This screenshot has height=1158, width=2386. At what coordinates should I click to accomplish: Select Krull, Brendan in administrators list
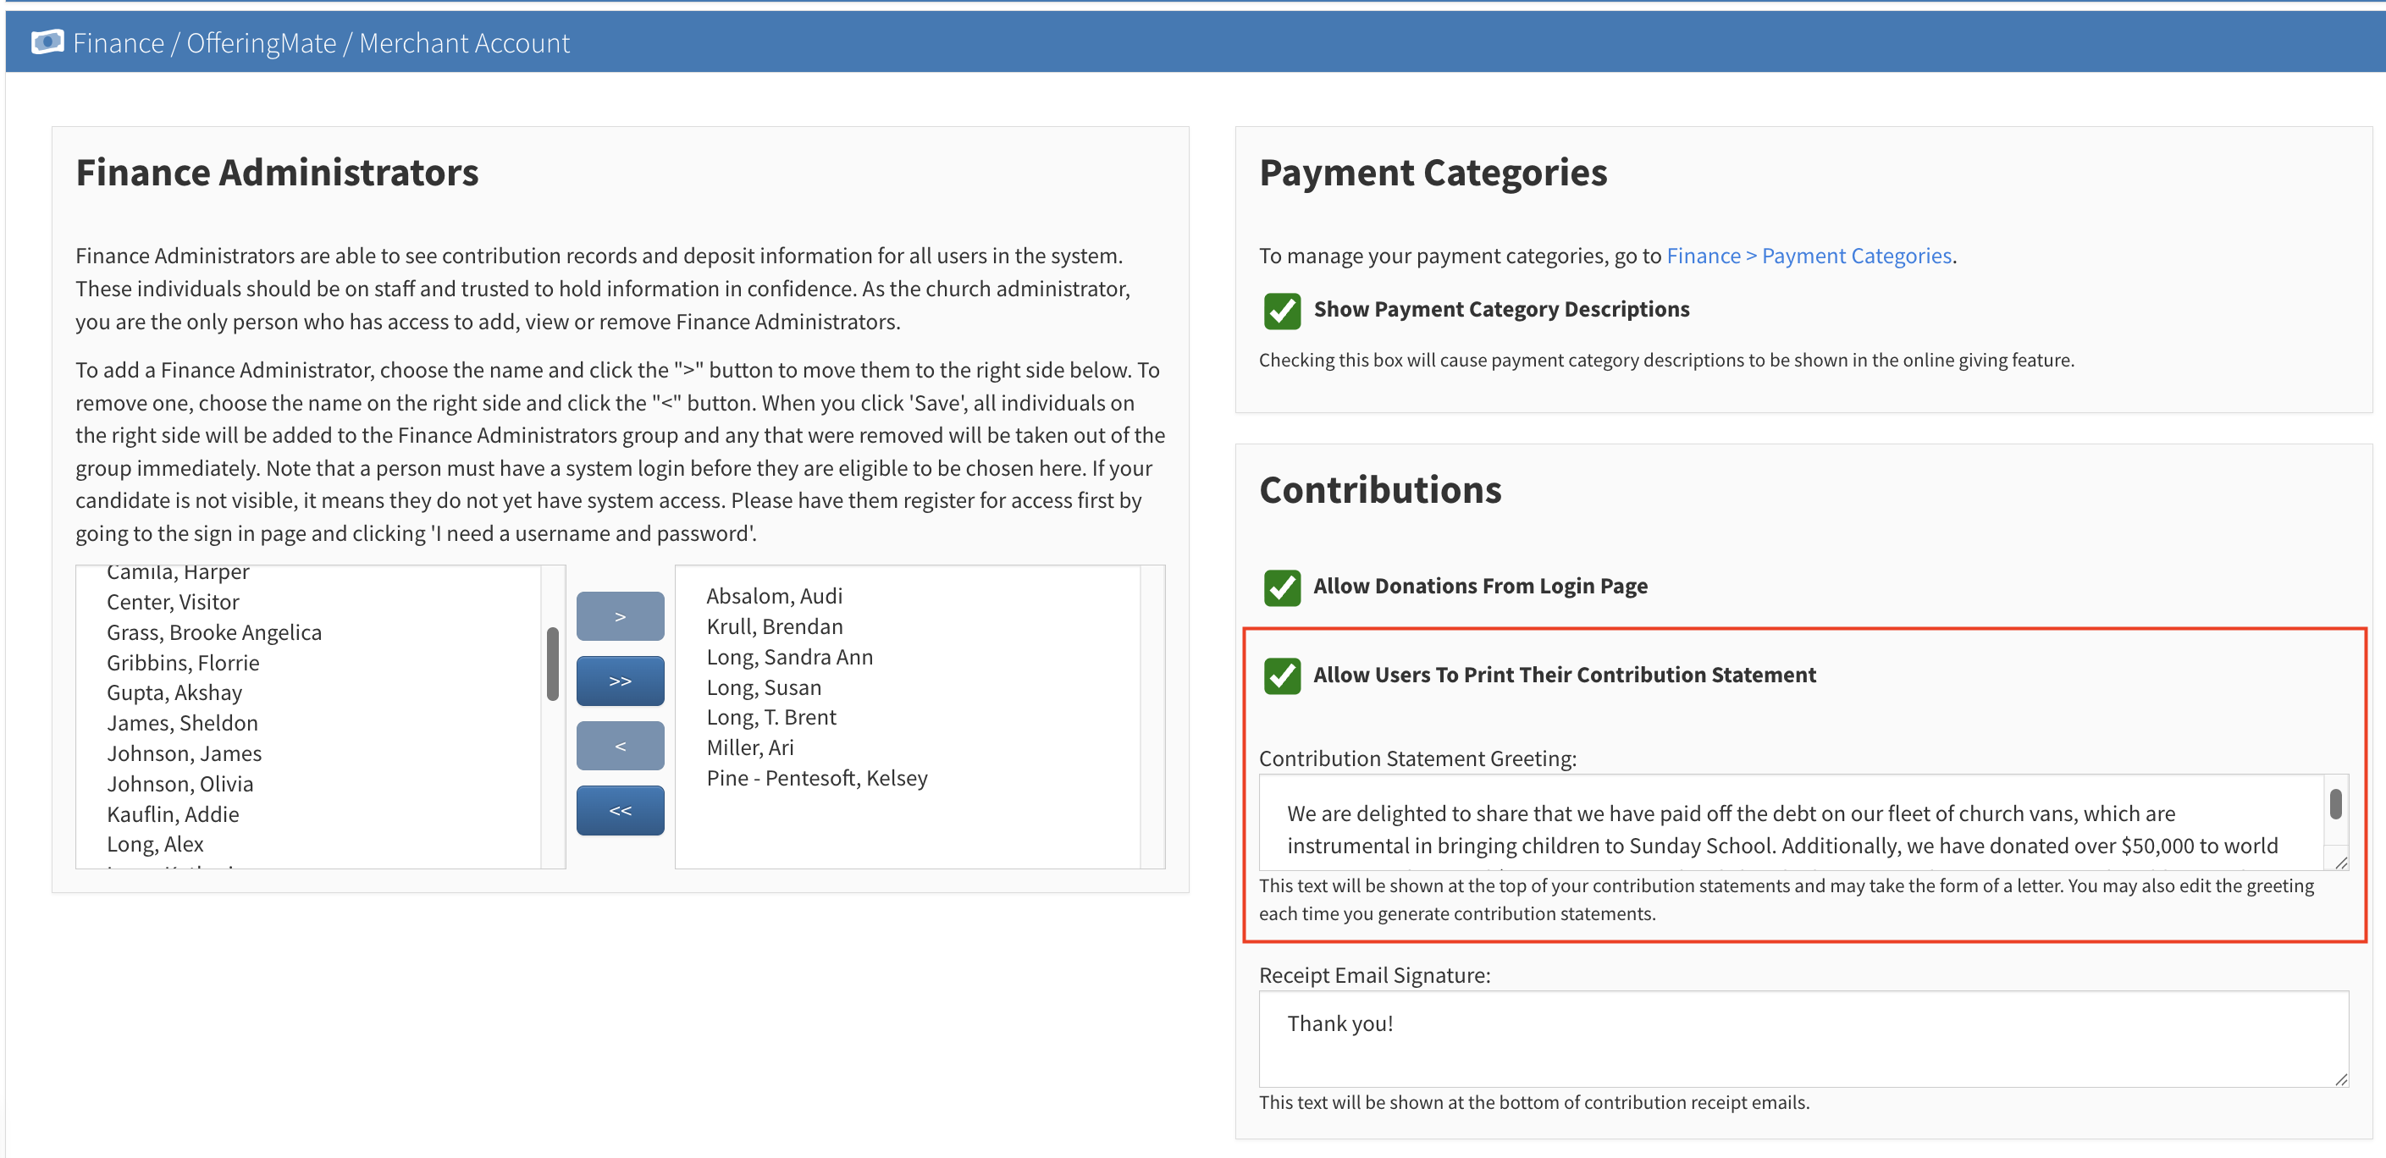(775, 626)
